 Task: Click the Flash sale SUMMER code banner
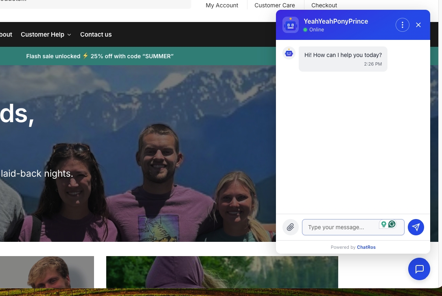100,56
